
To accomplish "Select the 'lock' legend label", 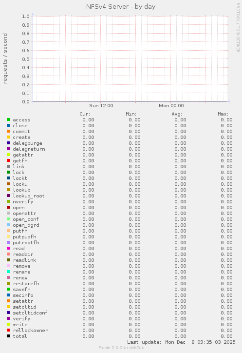I will tap(19, 172).
